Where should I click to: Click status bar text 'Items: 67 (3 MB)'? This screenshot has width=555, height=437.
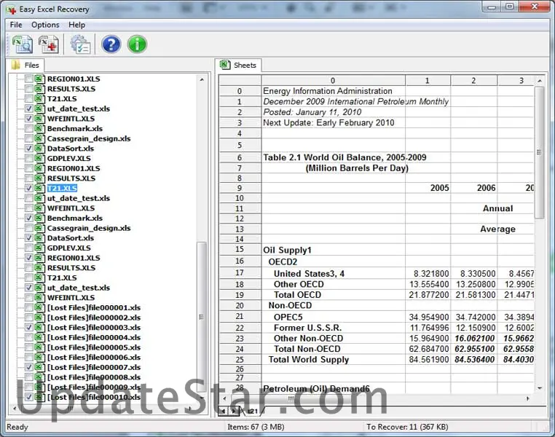click(x=256, y=427)
